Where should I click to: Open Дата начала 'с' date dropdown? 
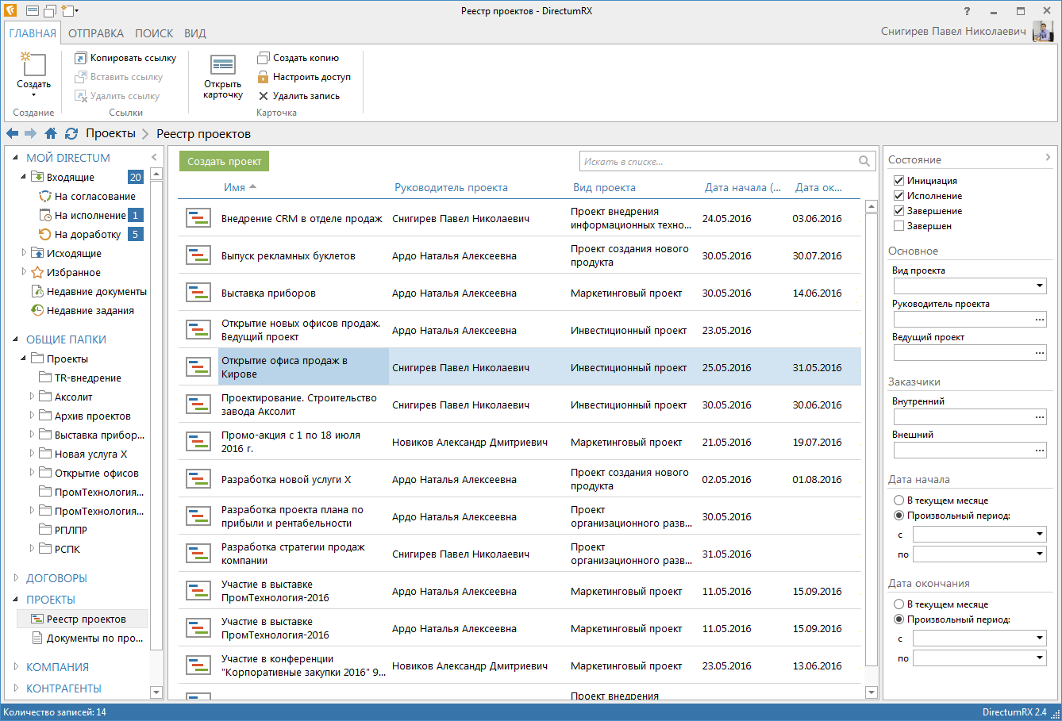click(x=1040, y=535)
